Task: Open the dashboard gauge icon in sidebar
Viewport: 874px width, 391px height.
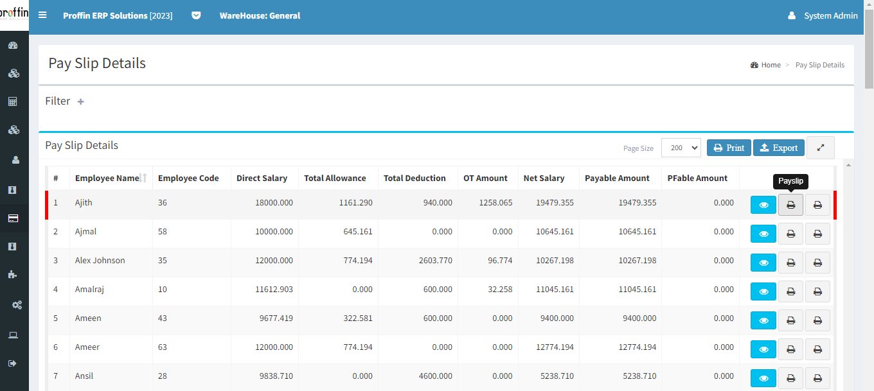Action: [x=13, y=46]
